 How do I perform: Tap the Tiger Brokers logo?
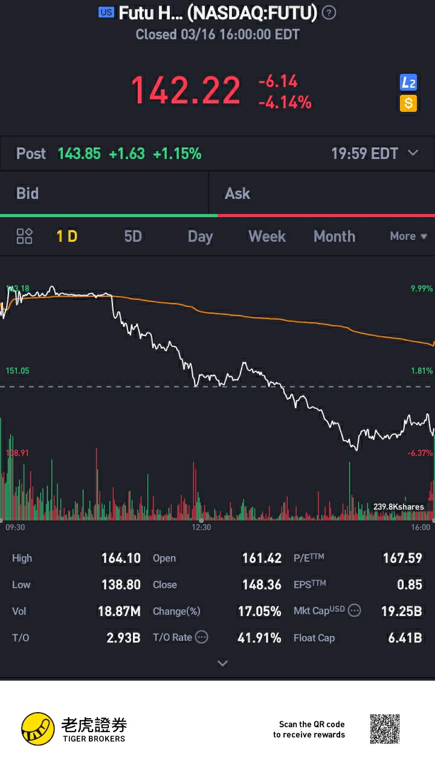[x=74, y=729]
